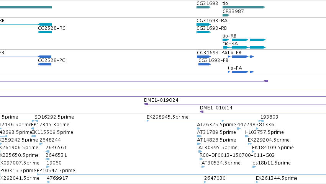Open EST AT14828.5prime
This screenshot has height=184, width=326.
[216, 140]
